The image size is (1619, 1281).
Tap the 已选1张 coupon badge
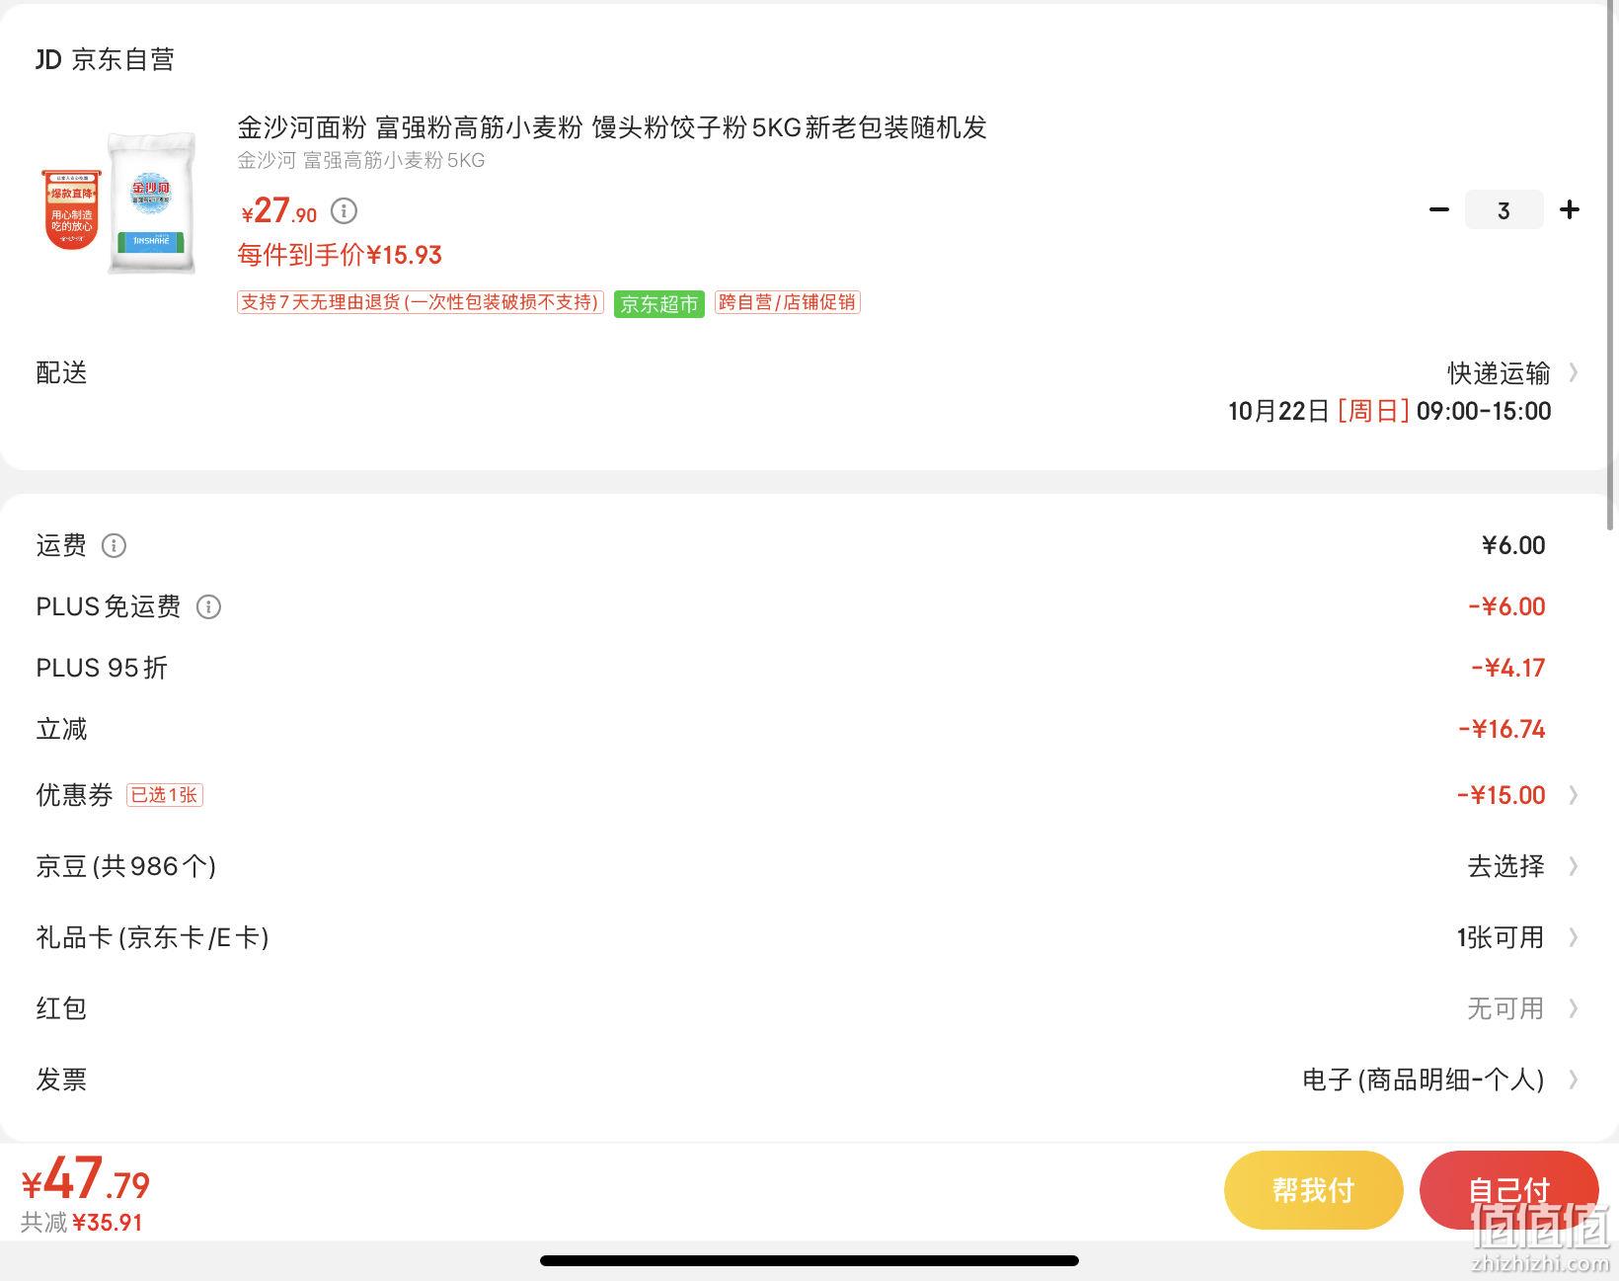pyautogui.click(x=165, y=795)
